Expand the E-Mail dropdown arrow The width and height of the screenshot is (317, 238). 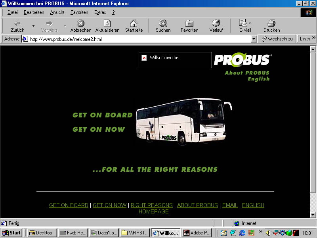(x=250, y=23)
